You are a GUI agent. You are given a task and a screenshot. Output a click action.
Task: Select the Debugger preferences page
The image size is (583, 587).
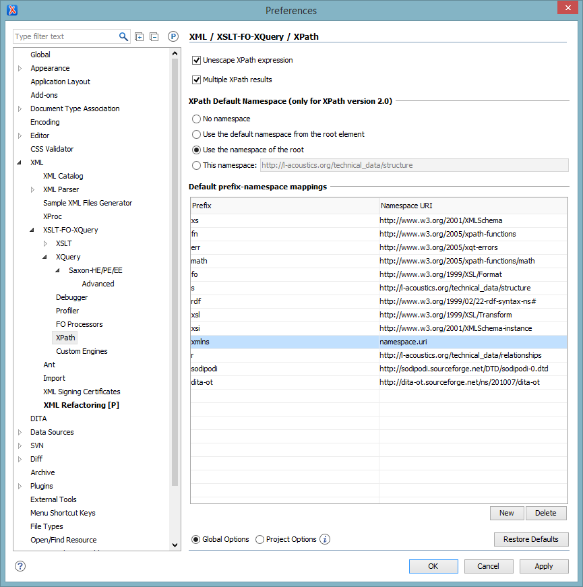tap(71, 297)
